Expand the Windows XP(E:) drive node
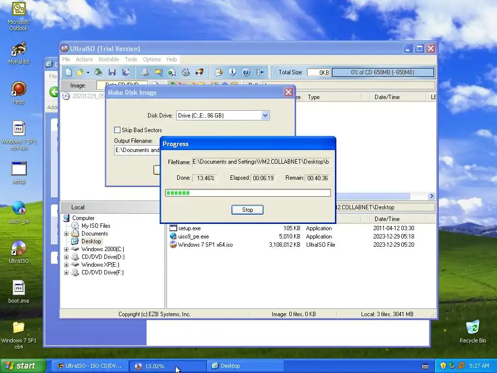Screen dimensions: 497x373 (66, 265)
